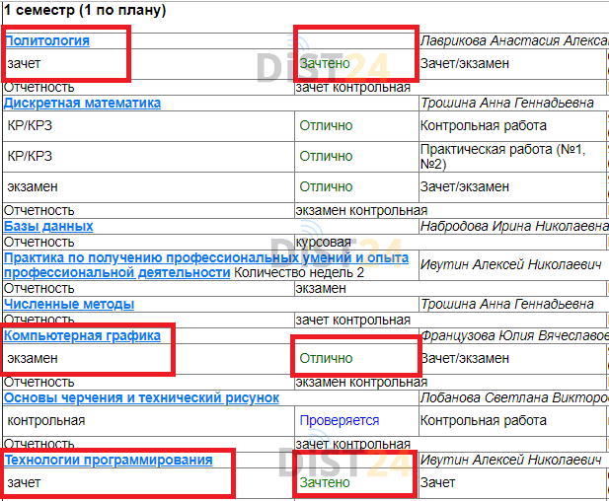The width and height of the screenshot is (609, 501).
Task: Select teacher name Лобанова Светлана
Action: 513,397
